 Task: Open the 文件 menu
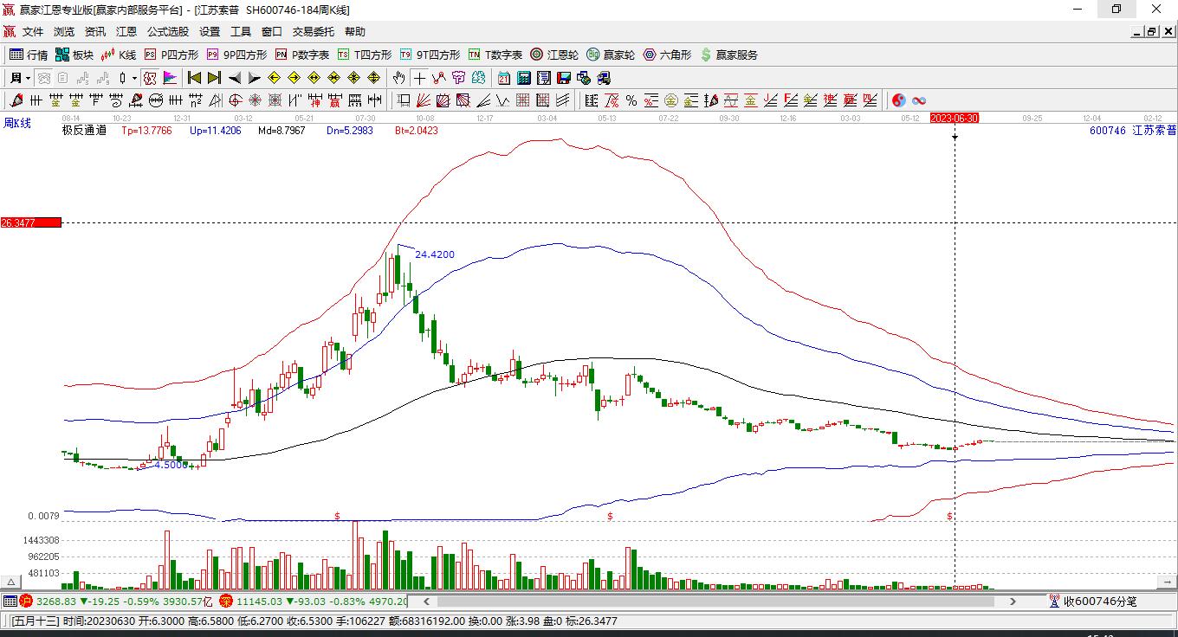pyautogui.click(x=33, y=32)
